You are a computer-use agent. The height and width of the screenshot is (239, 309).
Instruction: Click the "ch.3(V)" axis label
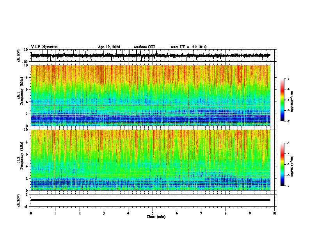coord(18,200)
